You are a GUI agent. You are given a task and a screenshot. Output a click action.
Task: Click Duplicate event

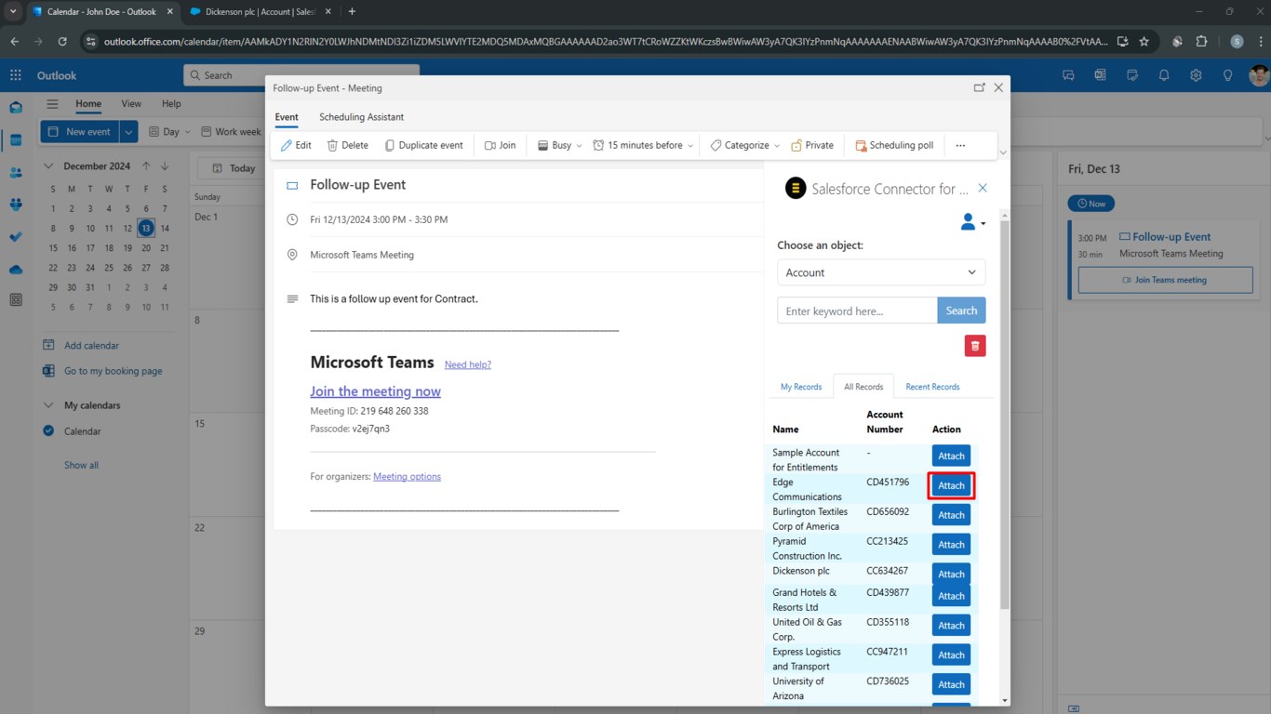tap(423, 145)
